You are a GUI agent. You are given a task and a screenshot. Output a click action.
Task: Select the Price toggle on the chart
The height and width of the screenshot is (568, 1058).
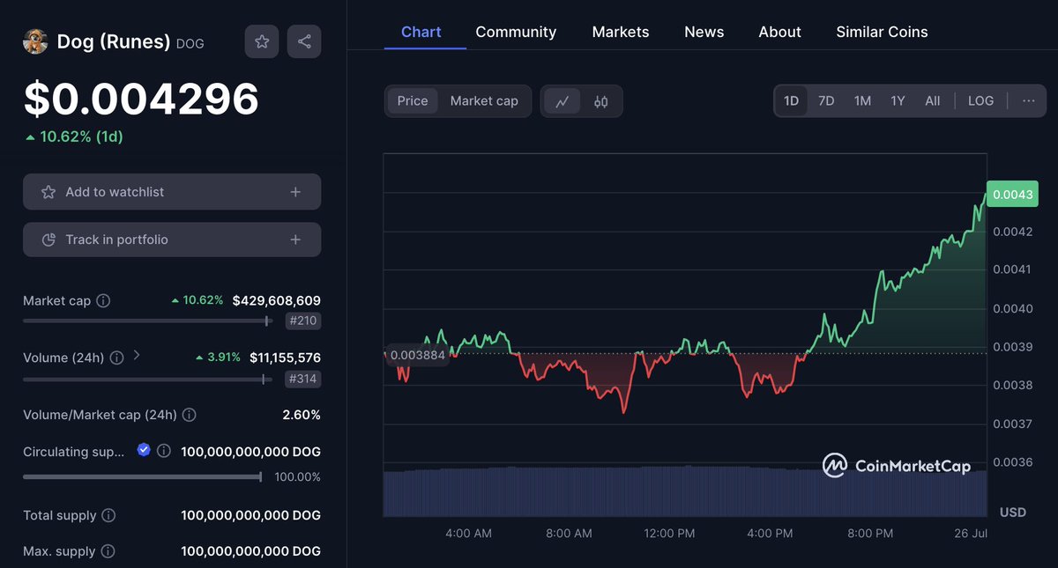point(413,101)
